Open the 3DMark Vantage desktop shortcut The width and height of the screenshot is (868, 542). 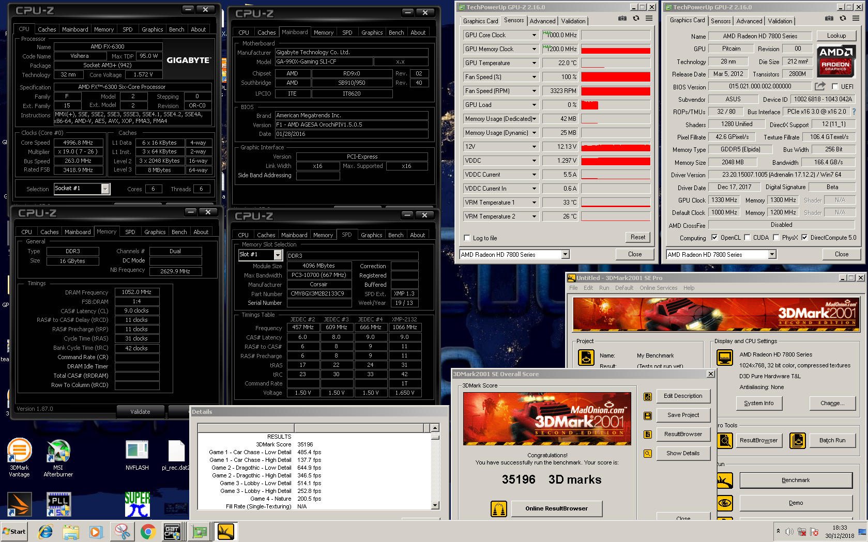(19, 457)
